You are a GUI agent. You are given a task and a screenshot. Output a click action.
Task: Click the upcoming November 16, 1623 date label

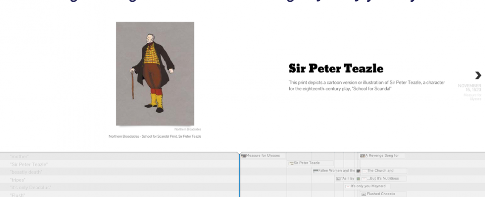470,88
